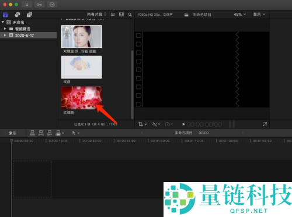The width and height of the screenshot is (292, 217).
Task: Open the Import Media window
Action: coord(27,5)
